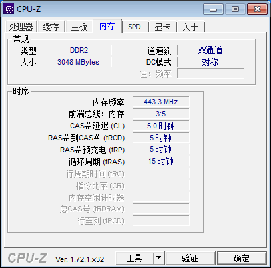Viewport: 271px width, 268px height.
Task: Click the 443.3 MHz frequency value
Action: click(161, 102)
